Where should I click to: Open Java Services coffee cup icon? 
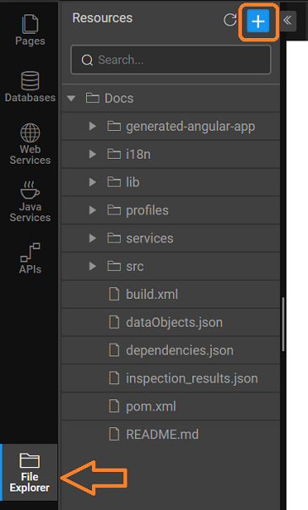[30, 190]
